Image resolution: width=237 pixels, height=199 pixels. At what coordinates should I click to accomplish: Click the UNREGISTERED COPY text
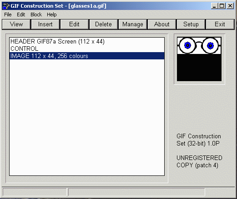click(199, 161)
